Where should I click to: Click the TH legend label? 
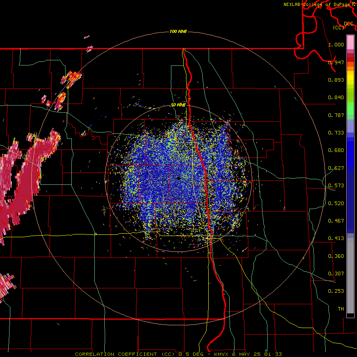click(x=341, y=309)
